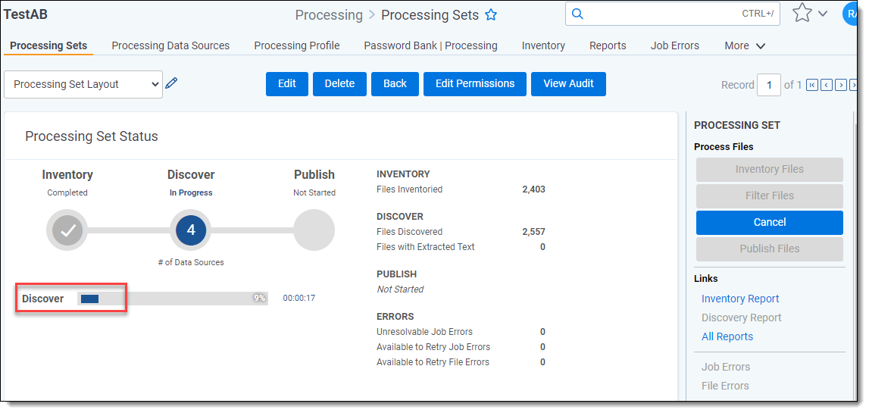Open the favorites star in the header
The width and height of the screenshot is (869, 413).
pyautogui.click(x=802, y=14)
